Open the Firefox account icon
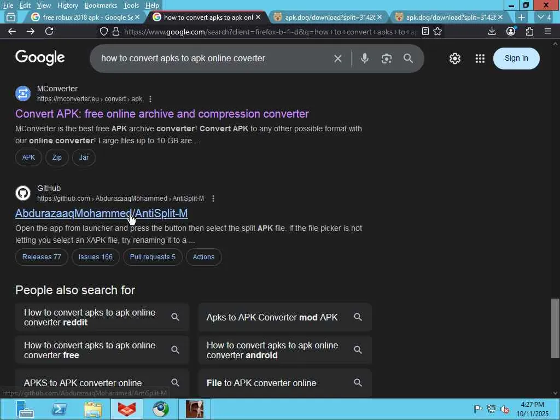 click(x=511, y=31)
